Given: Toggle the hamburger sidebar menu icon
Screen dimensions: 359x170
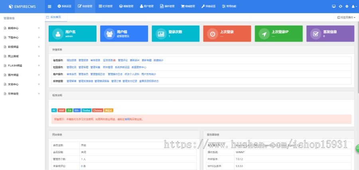Looking at the screenshot, I should (49, 6).
